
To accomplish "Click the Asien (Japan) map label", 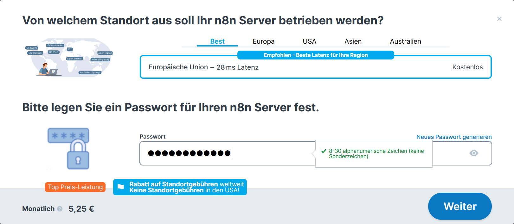I will point(105,53).
